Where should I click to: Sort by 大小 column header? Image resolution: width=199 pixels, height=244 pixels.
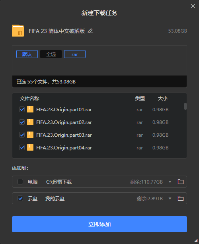(x=163, y=98)
